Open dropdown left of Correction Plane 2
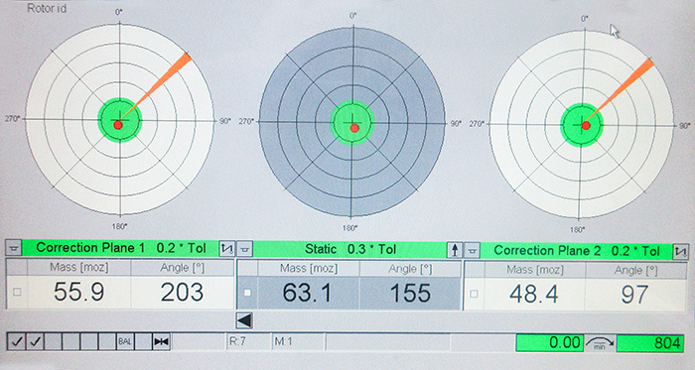Viewport: 695px width, 370px height. pos(472,251)
